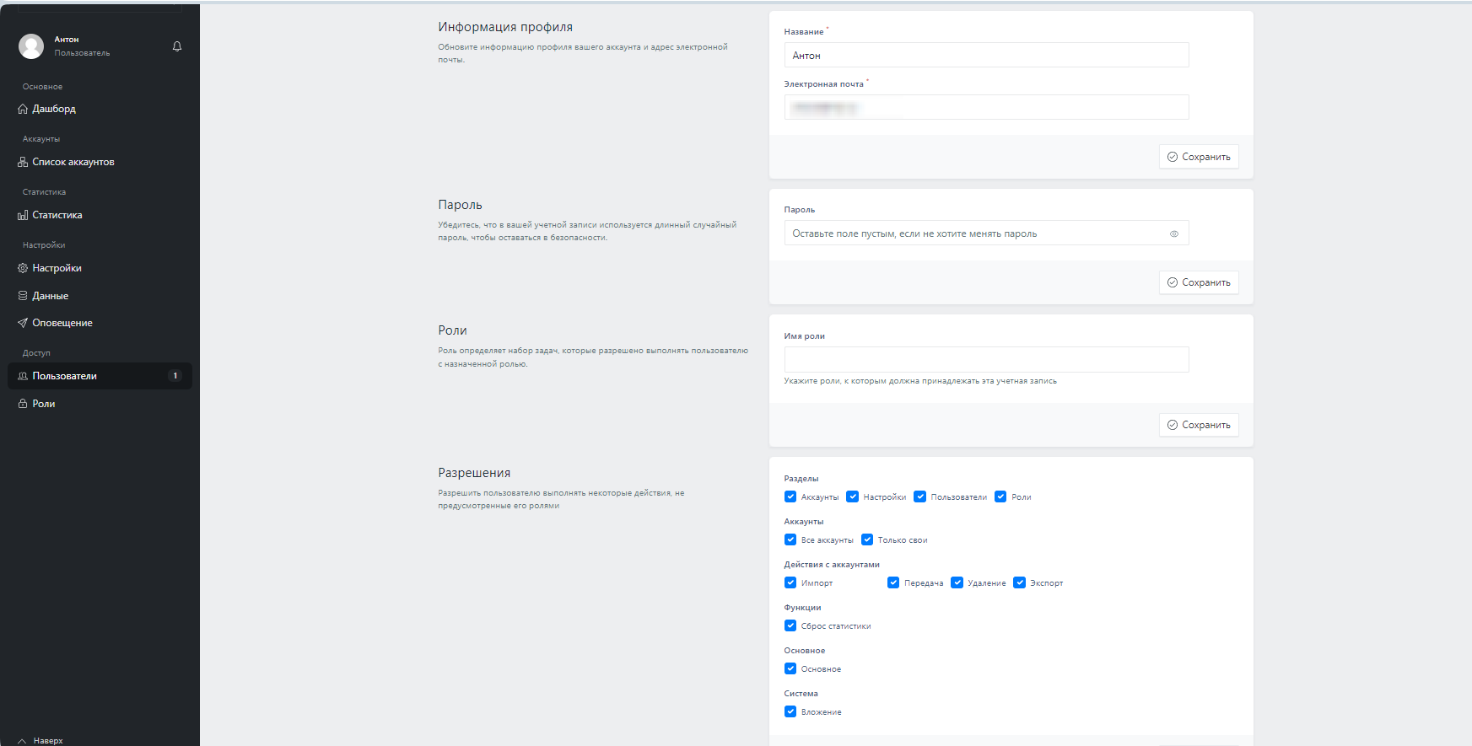The height and width of the screenshot is (746, 1472).
Task: Click the Название input field
Action: (x=985, y=55)
